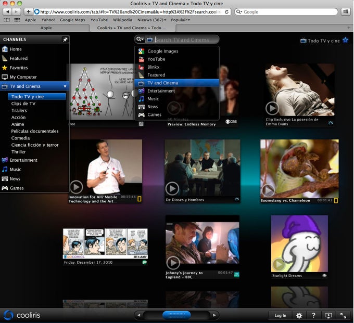Reload the page
This screenshot has width=354, height=323.
[226, 12]
